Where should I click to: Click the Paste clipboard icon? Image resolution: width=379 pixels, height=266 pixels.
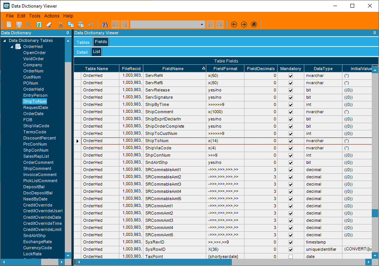[x=81, y=24]
